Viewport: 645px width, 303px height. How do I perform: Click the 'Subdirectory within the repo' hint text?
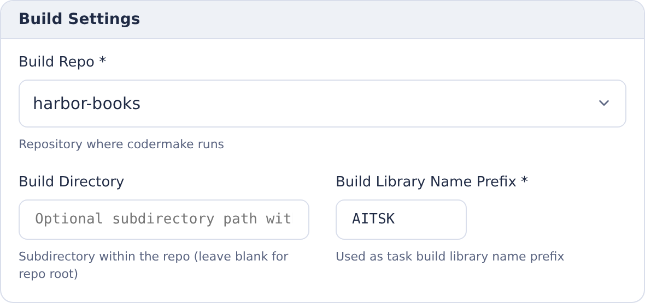point(154,265)
